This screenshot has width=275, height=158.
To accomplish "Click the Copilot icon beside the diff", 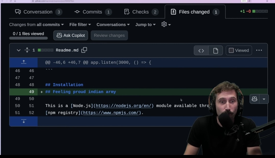I will click(254, 99).
